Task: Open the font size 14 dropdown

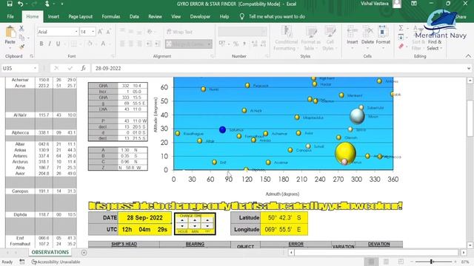Action: coord(93,32)
